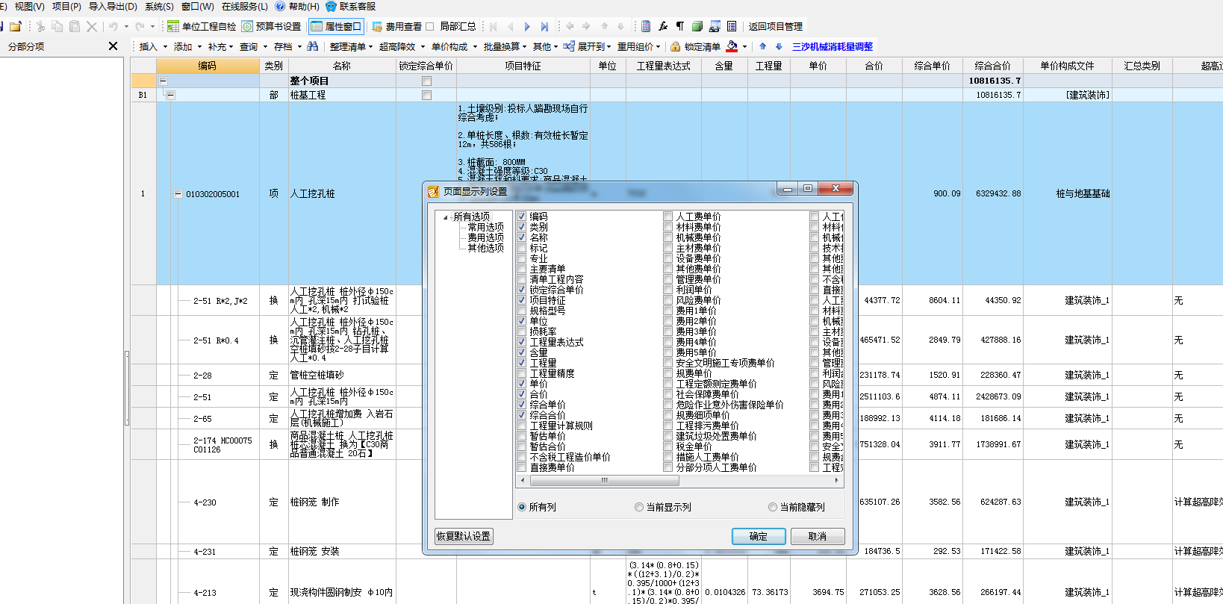Open the 视图(V) menu
This screenshot has height=604, width=1223.
pos(30,6)
